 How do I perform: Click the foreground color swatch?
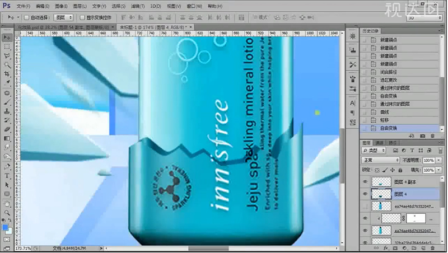click(5, 228)
